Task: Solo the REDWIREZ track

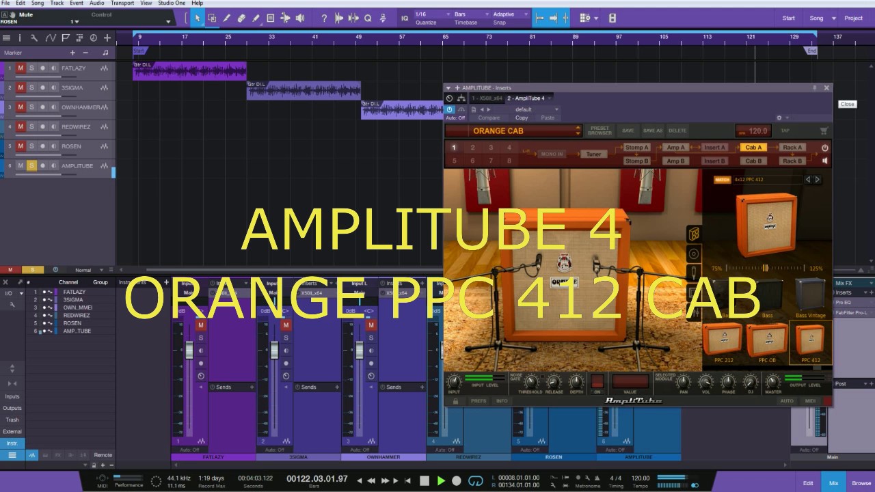Action: (x=31, y=126)
